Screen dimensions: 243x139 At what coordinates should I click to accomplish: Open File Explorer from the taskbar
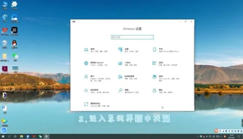click(22, 136)
